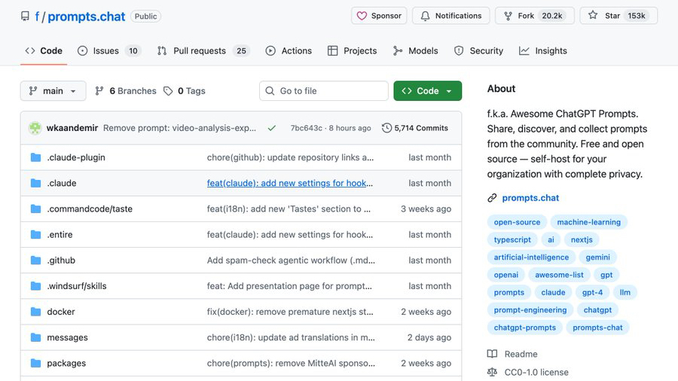Toggle Notifications for this repository
Viewport: 678px width, 381px height.
(450, 16)
